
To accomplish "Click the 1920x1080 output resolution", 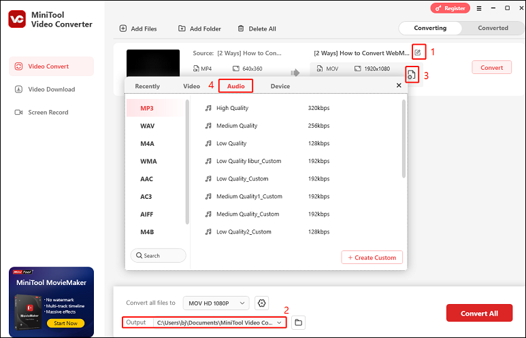I will click(x=377, y=69).
